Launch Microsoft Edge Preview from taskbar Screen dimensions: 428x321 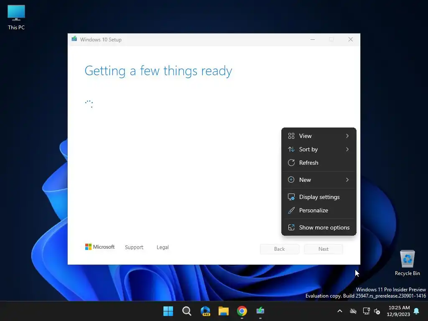205,311
